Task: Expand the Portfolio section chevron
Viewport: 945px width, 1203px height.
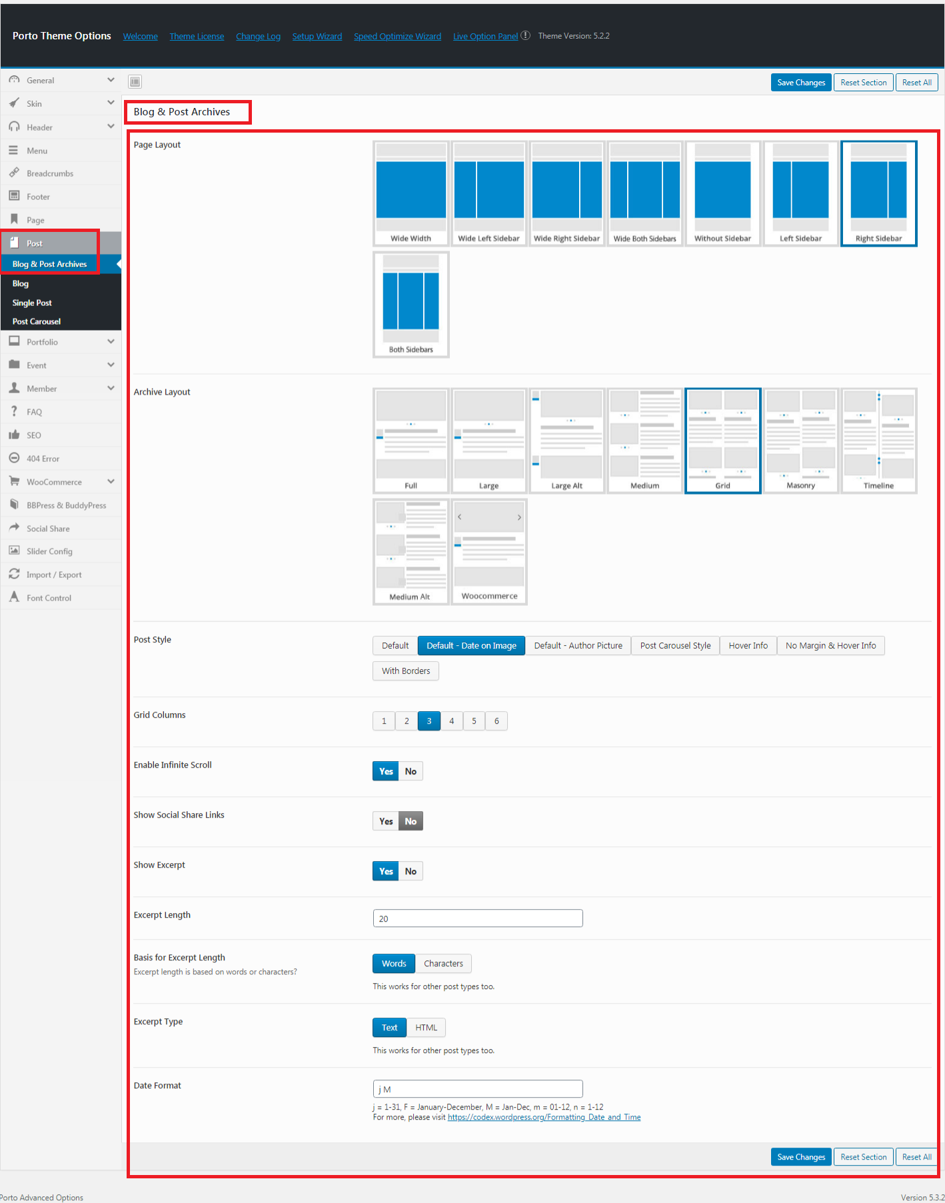Action: pyautogui.click(x=111, y=341)
